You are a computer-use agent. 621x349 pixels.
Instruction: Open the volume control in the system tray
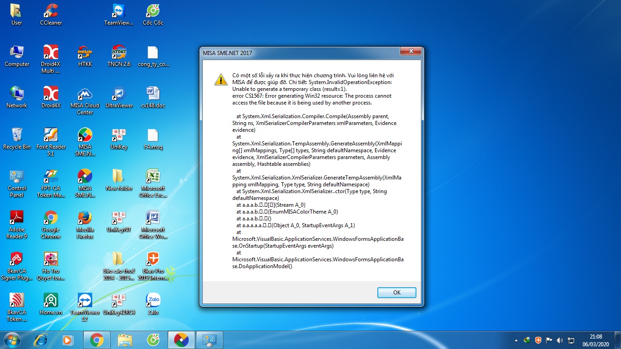(x=560, y=340)
